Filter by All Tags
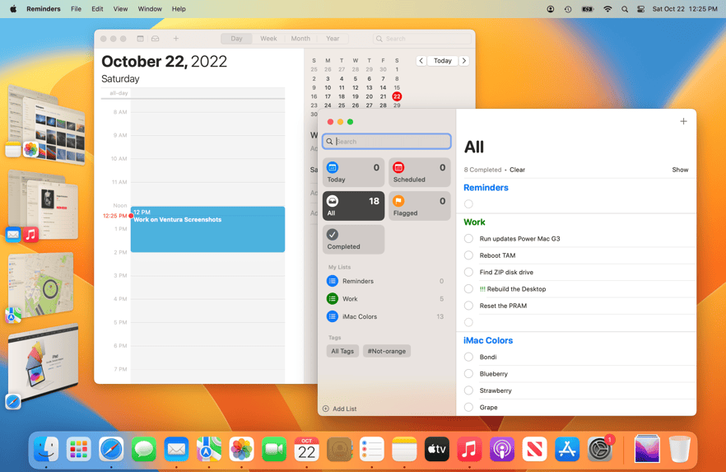 coord(342,351)
